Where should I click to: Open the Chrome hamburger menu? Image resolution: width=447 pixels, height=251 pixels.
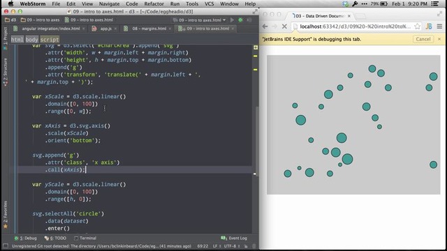tap(439, 26)
